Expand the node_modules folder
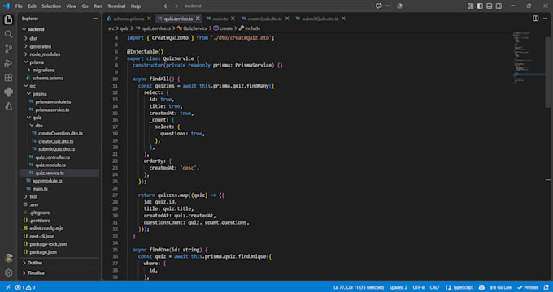 45,54
